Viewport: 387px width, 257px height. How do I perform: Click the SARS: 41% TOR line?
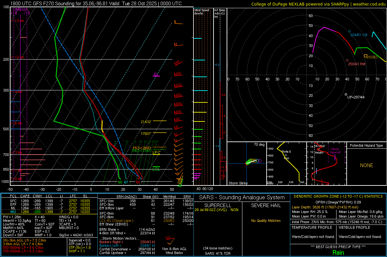pos(218,253)
